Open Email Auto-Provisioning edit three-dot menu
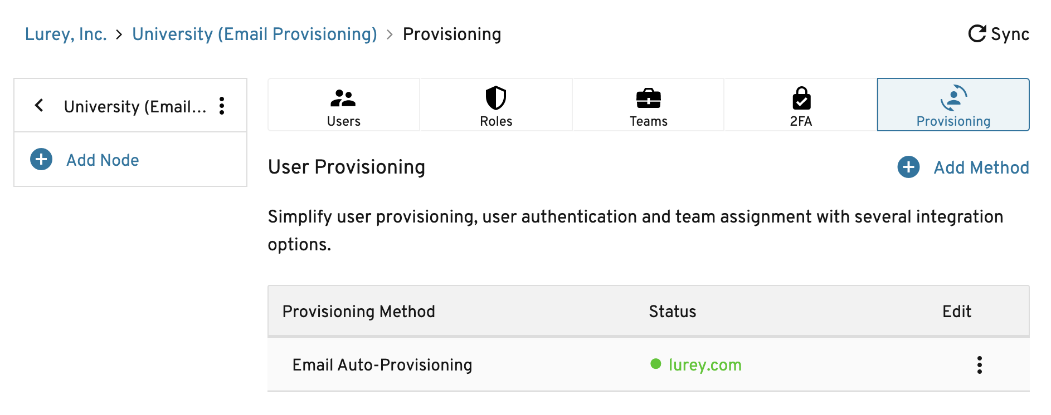 point(980,365)
